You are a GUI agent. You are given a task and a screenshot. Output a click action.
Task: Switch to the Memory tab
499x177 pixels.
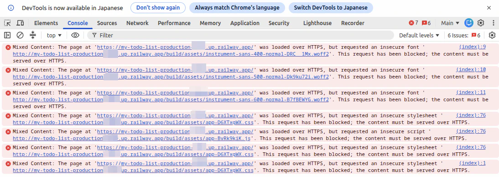(210, 23)
